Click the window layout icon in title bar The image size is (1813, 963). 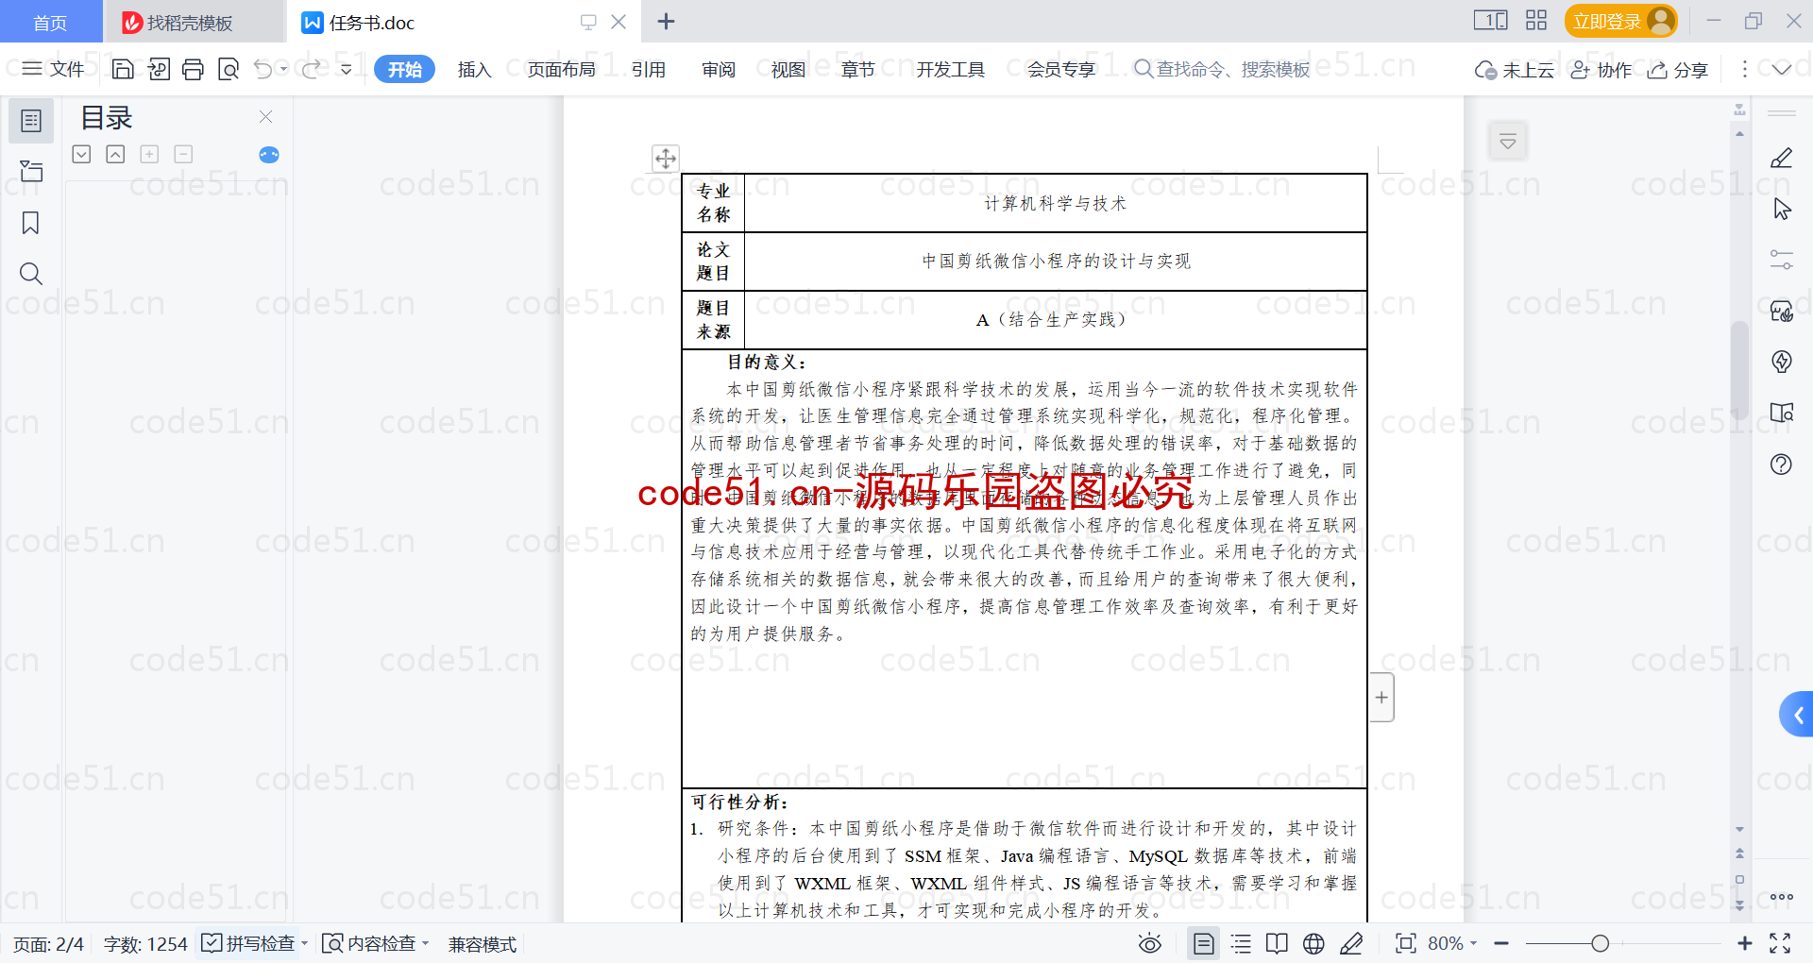pyautogui.click(x=1490, y=20)
